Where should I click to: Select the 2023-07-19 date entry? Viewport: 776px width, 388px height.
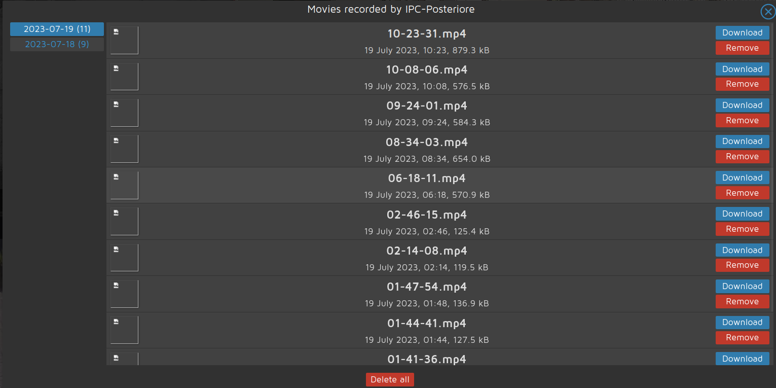pyautogui.click(x=56, y=29)
